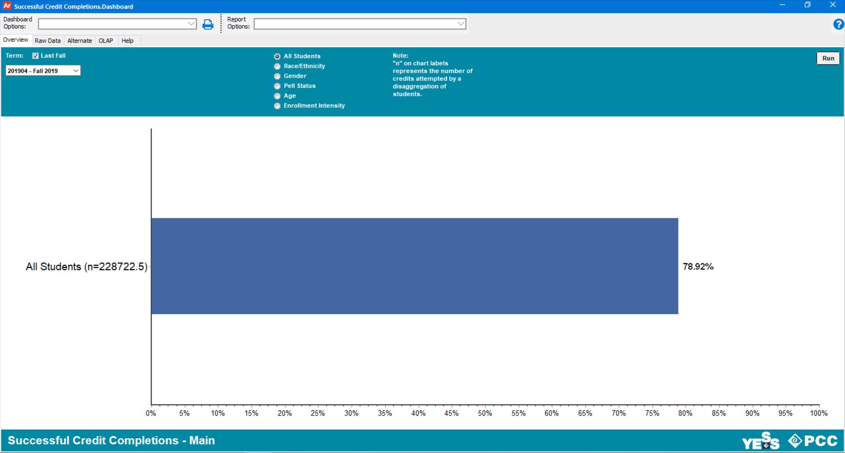Select the Enrollment Intensity radio button

click(x=277, y=106)
